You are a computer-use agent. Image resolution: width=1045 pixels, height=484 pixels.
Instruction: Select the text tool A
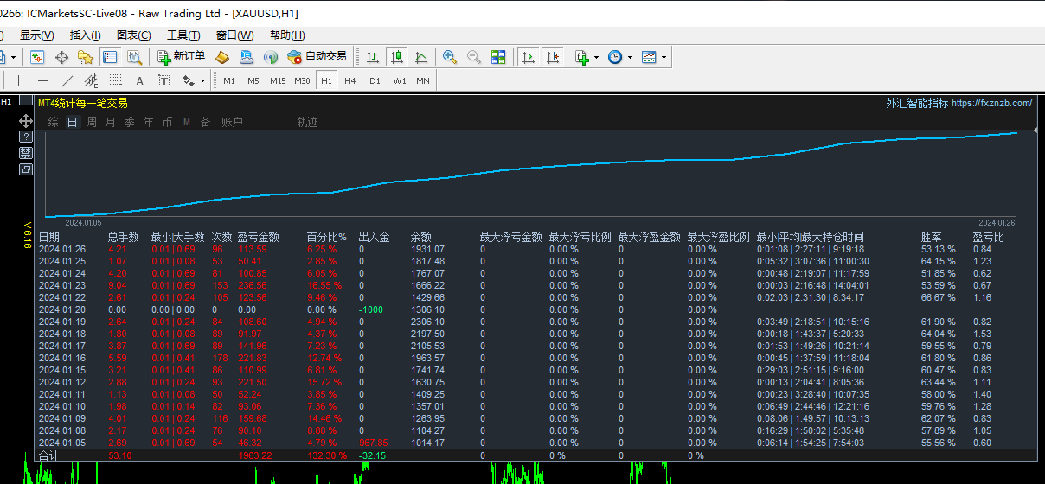click(x=139, y=80)
